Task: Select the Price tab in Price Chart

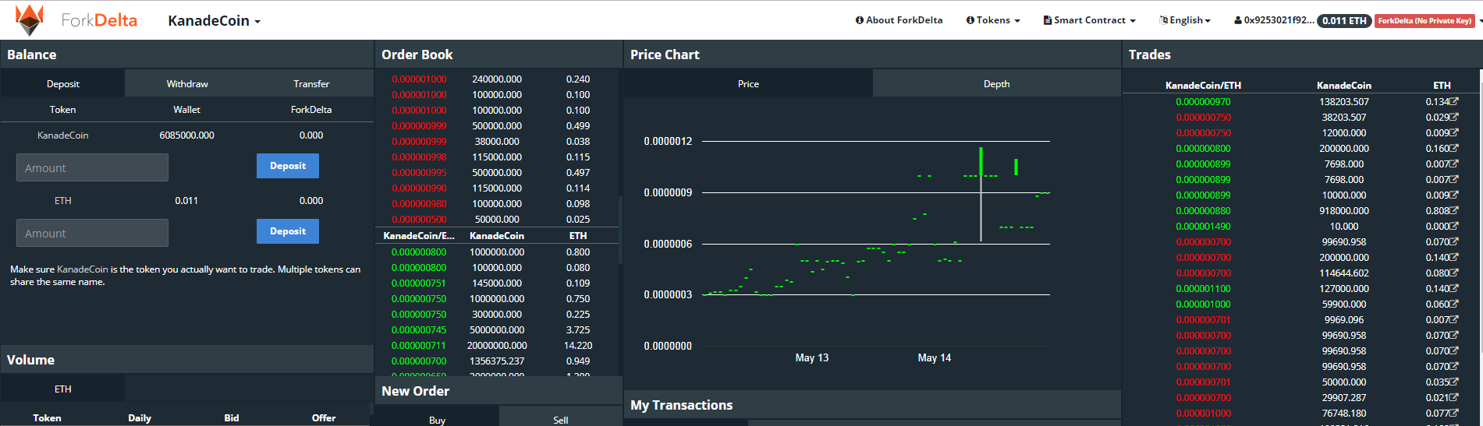Action: [x=748, y=83]
